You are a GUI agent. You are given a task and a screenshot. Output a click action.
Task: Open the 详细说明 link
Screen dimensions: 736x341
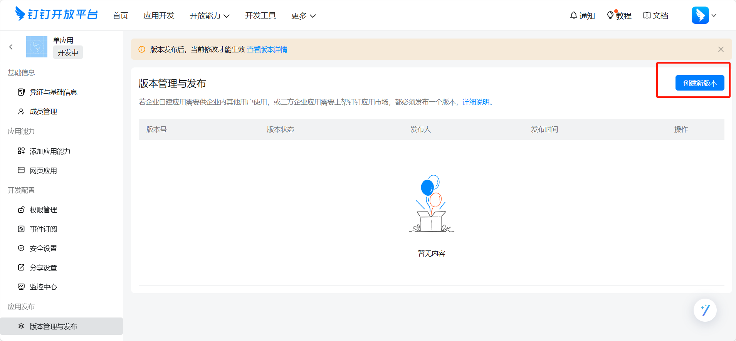(x=476, y=102)
